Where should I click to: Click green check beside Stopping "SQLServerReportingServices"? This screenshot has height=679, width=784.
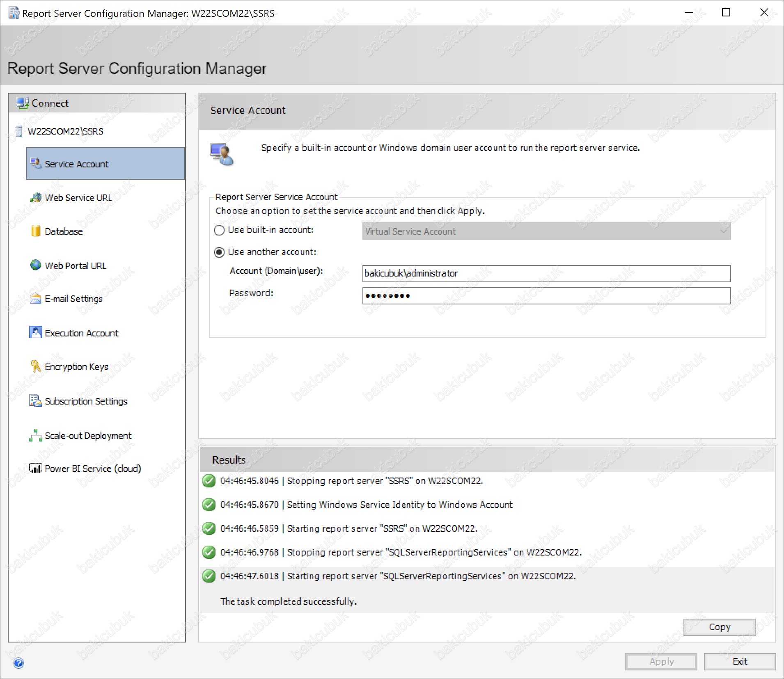(209, 552)
